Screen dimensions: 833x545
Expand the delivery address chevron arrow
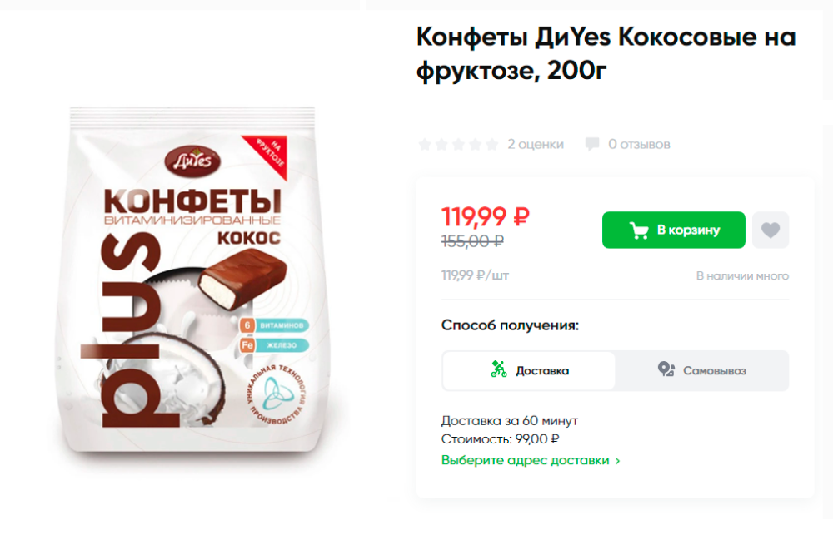point(617,461)
